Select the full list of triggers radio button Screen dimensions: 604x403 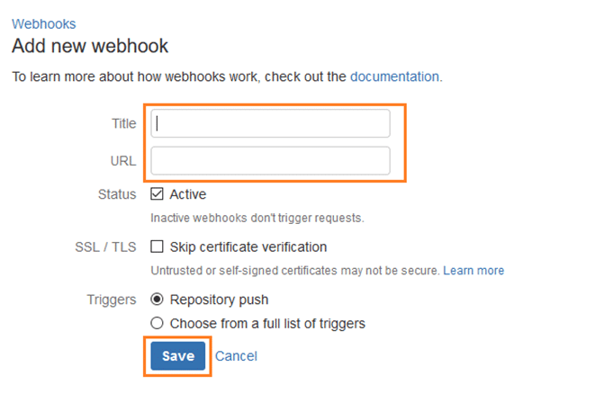click(x=157, y=323)
